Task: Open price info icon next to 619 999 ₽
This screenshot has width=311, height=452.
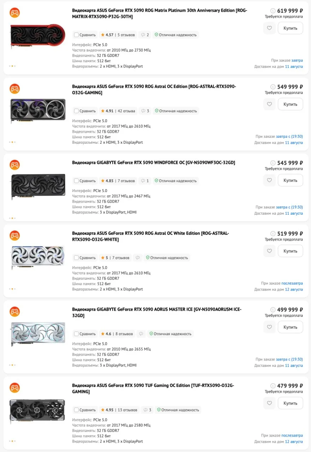Action: point(273,11)
